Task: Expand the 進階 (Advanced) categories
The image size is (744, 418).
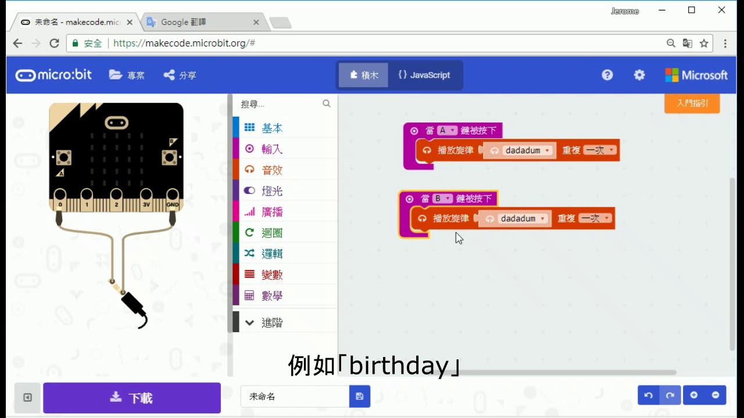Action: point(285,322)
